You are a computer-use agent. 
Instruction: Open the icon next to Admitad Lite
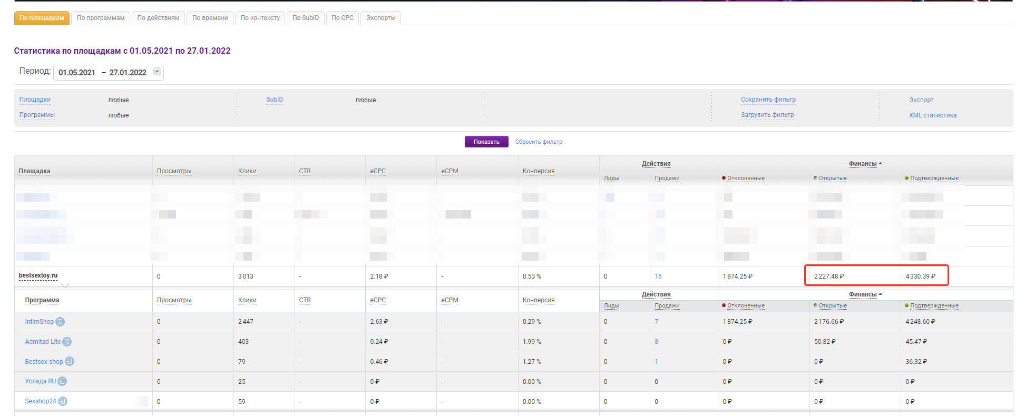tap(67, 342)
